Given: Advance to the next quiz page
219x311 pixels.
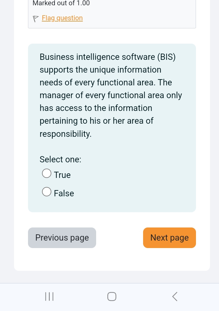Looking at the screenshot, I should [x=169, y=237].
